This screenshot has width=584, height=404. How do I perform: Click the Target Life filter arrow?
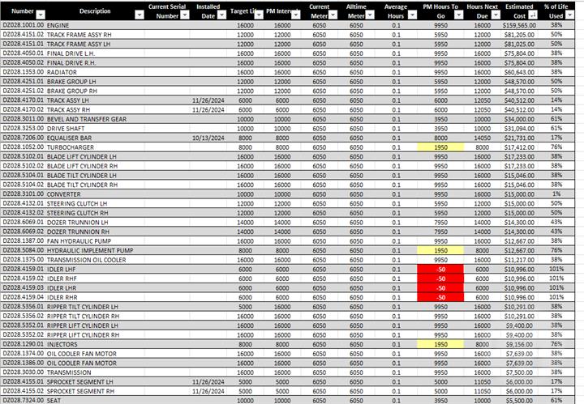pos(259,15)
